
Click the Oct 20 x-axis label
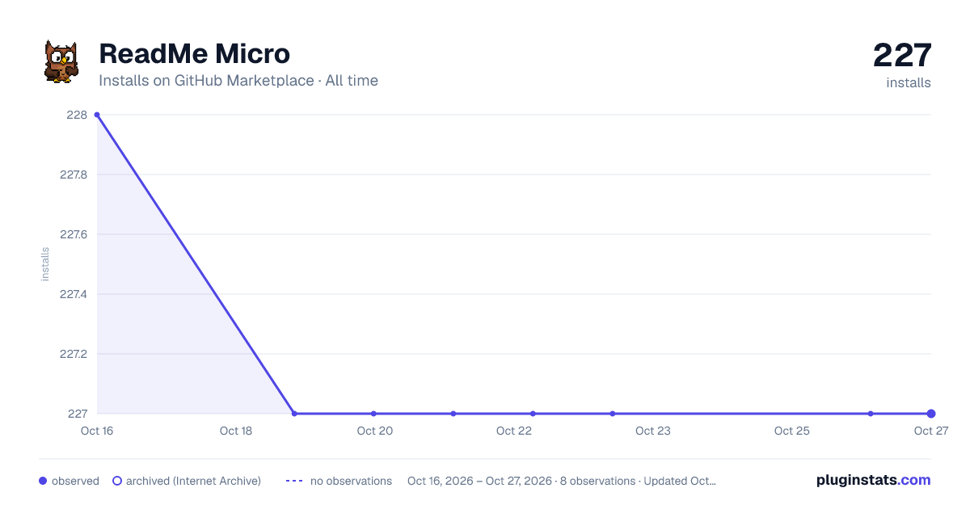375,431
